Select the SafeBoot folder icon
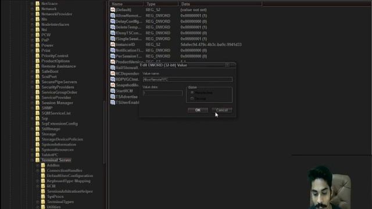 [x=37, y=71]
